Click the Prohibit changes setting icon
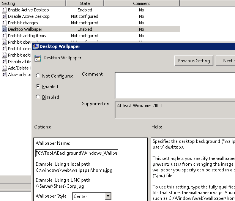The height and width of the screenshot is (201, 235). [x=5, y=23]
